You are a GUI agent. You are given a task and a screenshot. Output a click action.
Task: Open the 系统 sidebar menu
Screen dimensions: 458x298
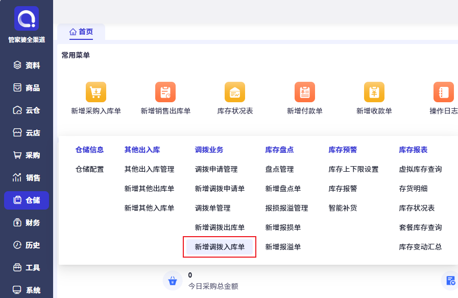27,290
